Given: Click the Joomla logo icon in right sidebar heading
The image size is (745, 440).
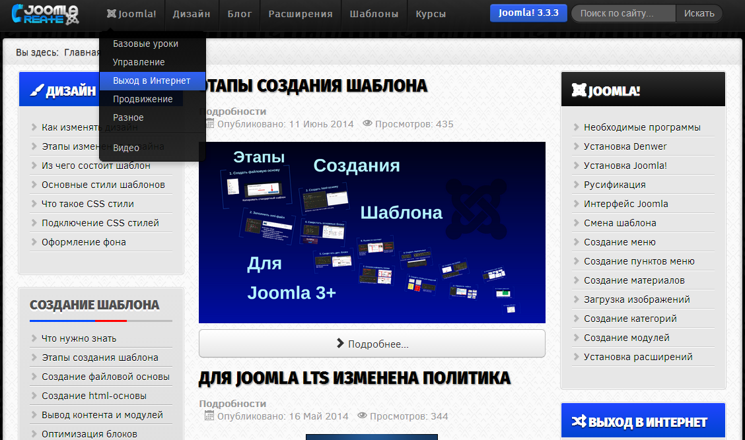Looking at the screenshot, I should [x=579, y=90].
